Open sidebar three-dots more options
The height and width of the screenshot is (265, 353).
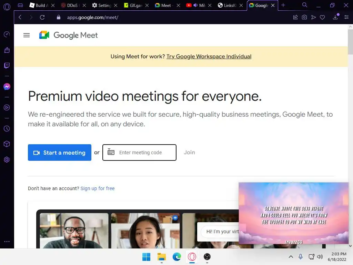tap(7, 241)
